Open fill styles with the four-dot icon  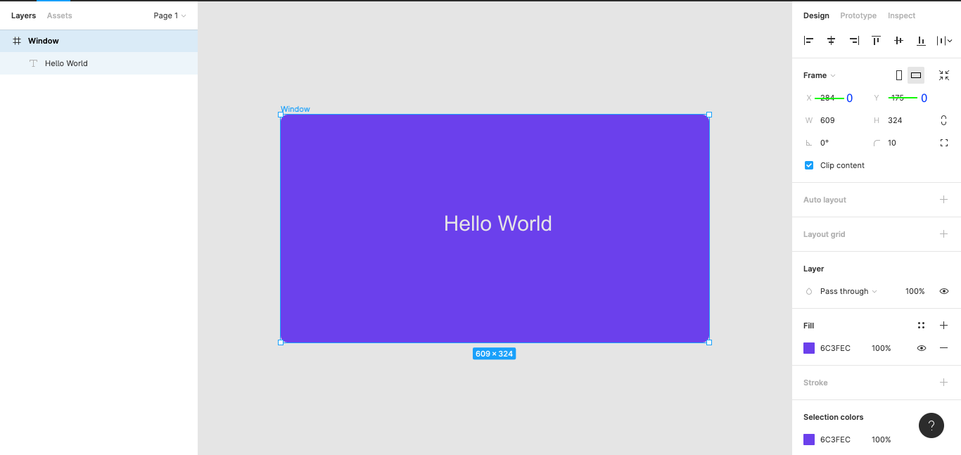click(922, 325)
